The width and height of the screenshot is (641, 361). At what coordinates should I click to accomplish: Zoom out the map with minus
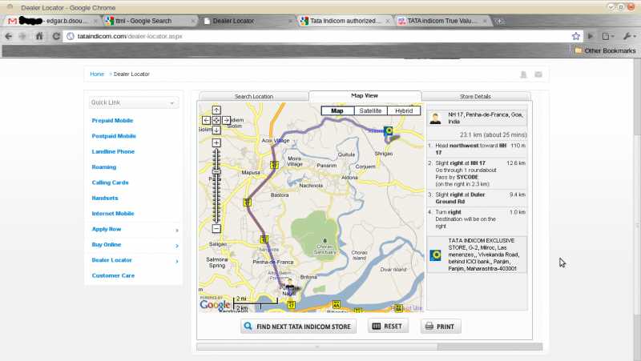216,229
